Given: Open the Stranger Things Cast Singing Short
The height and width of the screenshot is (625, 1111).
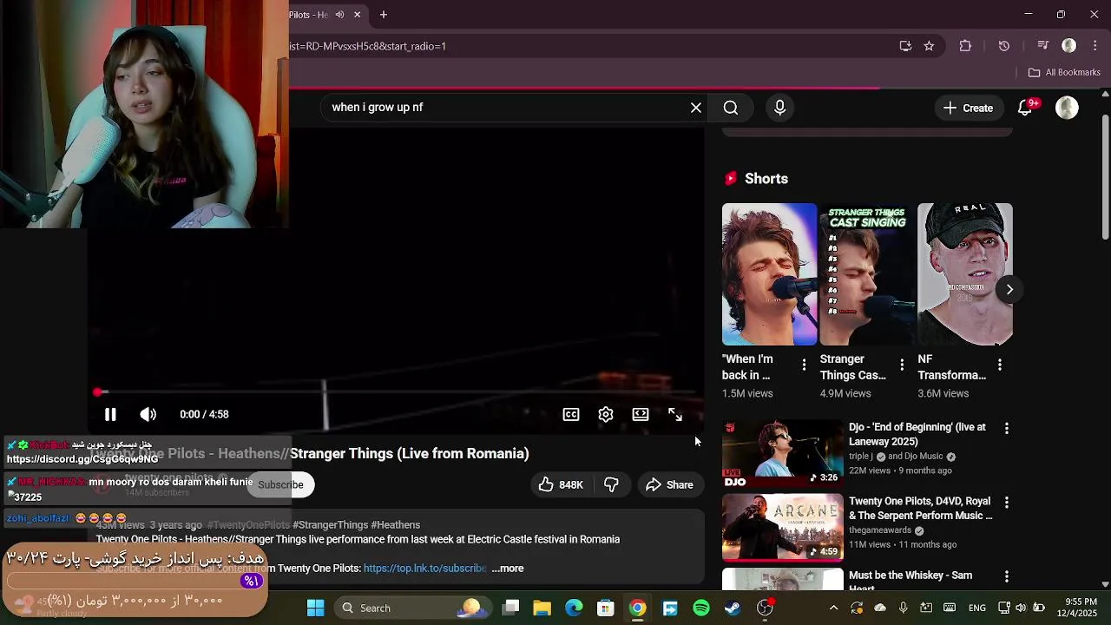Looking at the screenshot, I should 867,274.
